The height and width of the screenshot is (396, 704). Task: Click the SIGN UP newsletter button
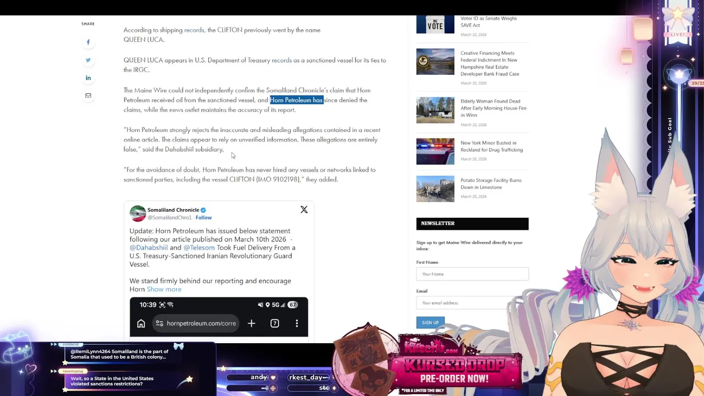[430, 323]
